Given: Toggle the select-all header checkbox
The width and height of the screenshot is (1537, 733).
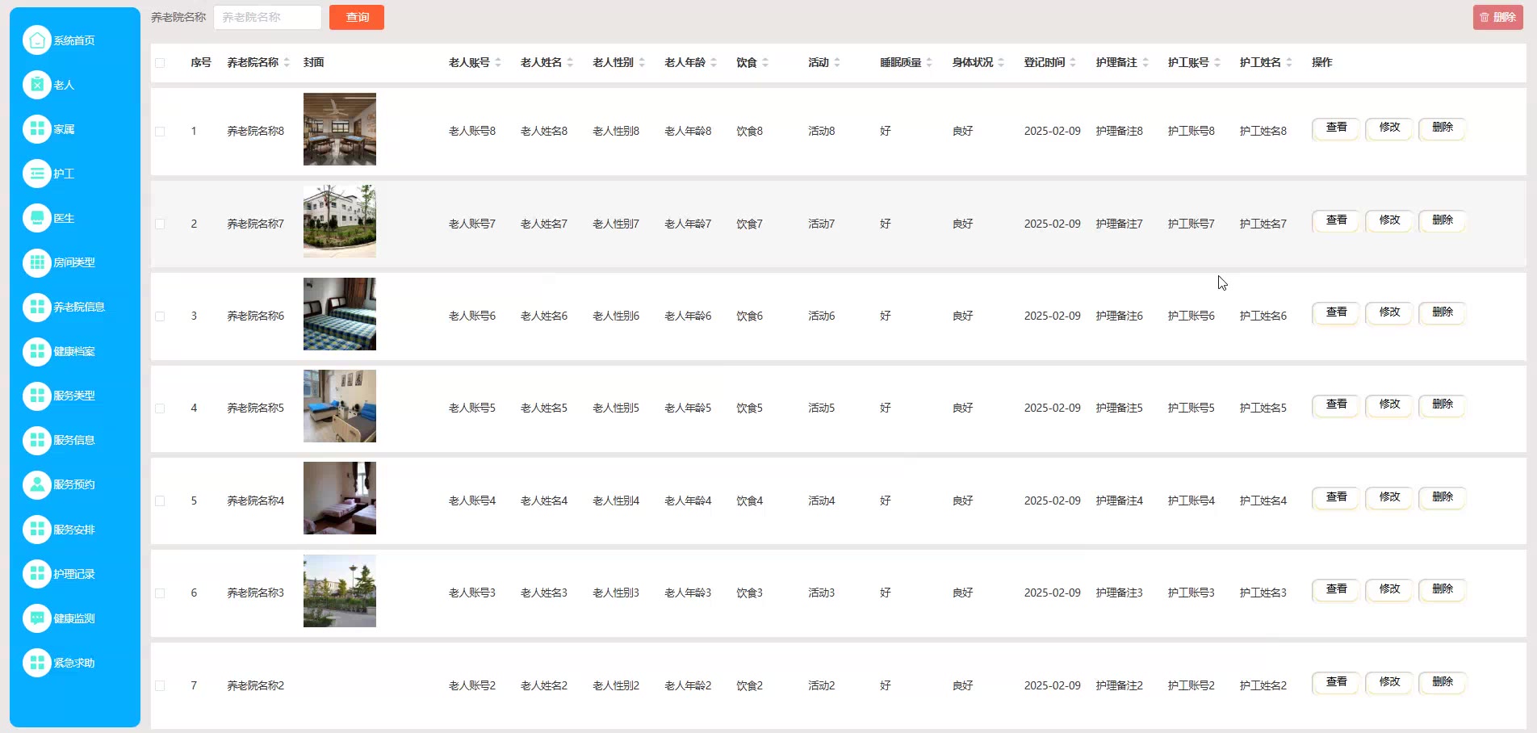Looking at the screenshot, I should (160, 63).
